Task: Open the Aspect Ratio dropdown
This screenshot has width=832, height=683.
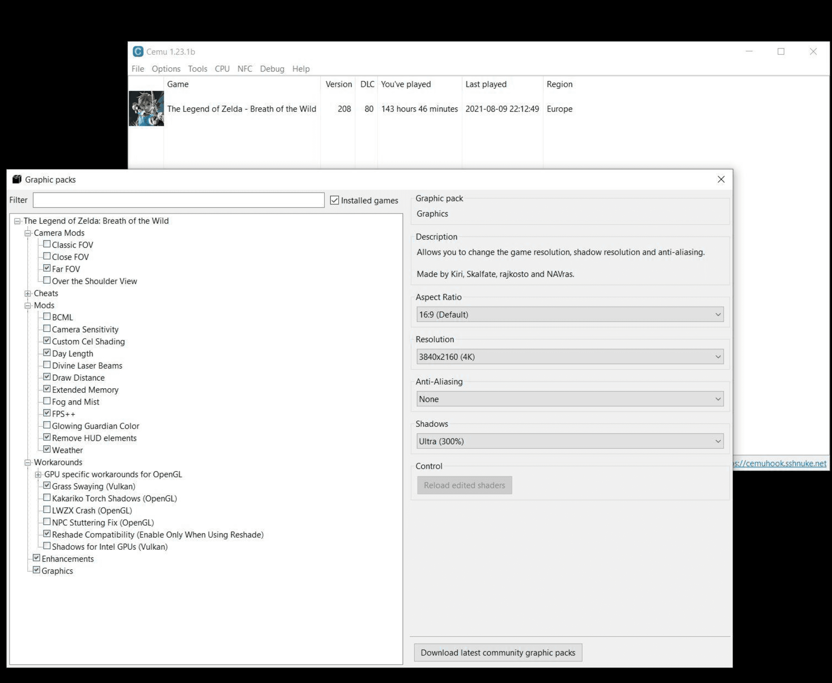Action: (570, 314)
